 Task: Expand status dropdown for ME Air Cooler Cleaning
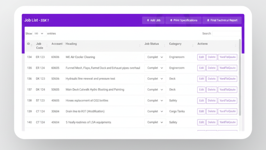tap(155, 57)
